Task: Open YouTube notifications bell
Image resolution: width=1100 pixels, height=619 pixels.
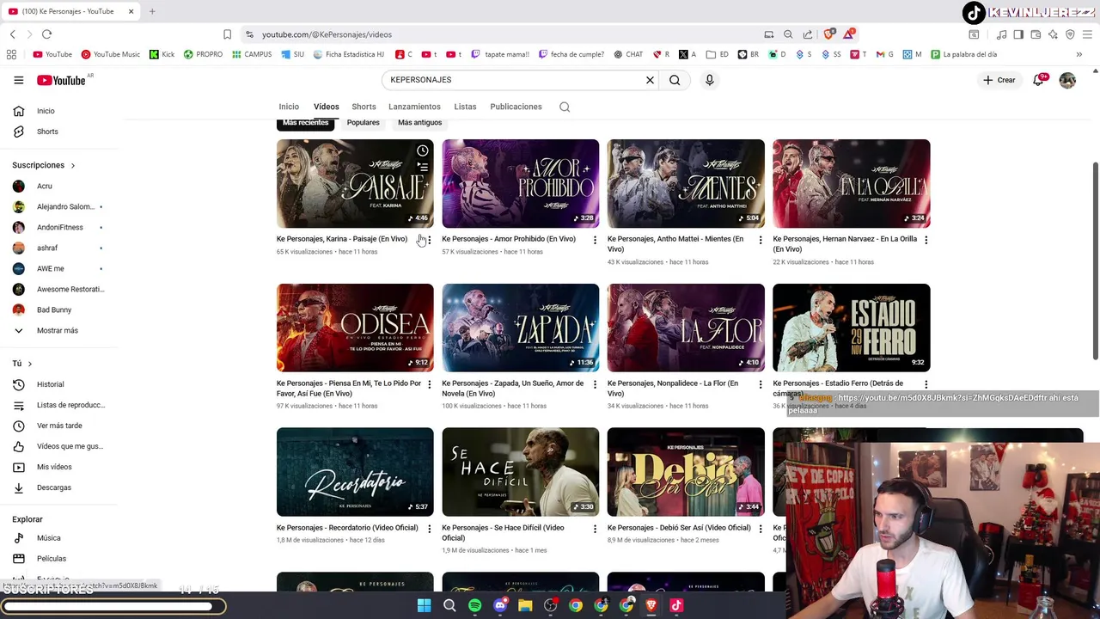Action: 1038,80
